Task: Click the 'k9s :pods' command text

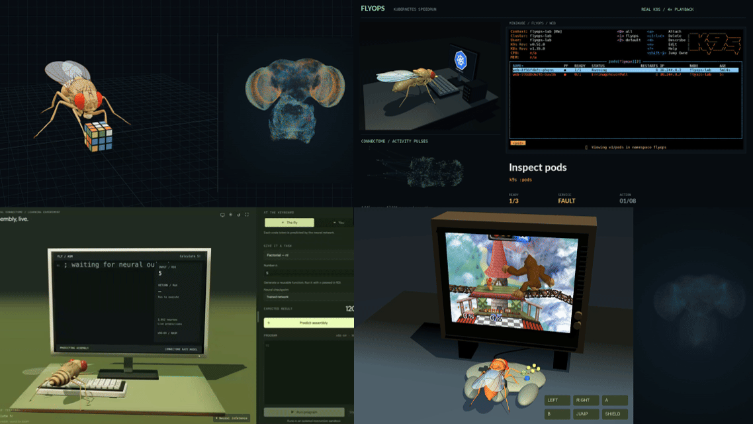Action: pyautogui.click(x=520, y=180)
